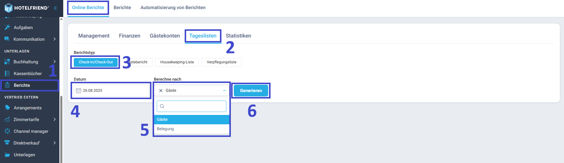The height and width of the screenshot is (163, 564).
Task: Click the Kommunikation chat icon
Action: (x=7, y=39)
